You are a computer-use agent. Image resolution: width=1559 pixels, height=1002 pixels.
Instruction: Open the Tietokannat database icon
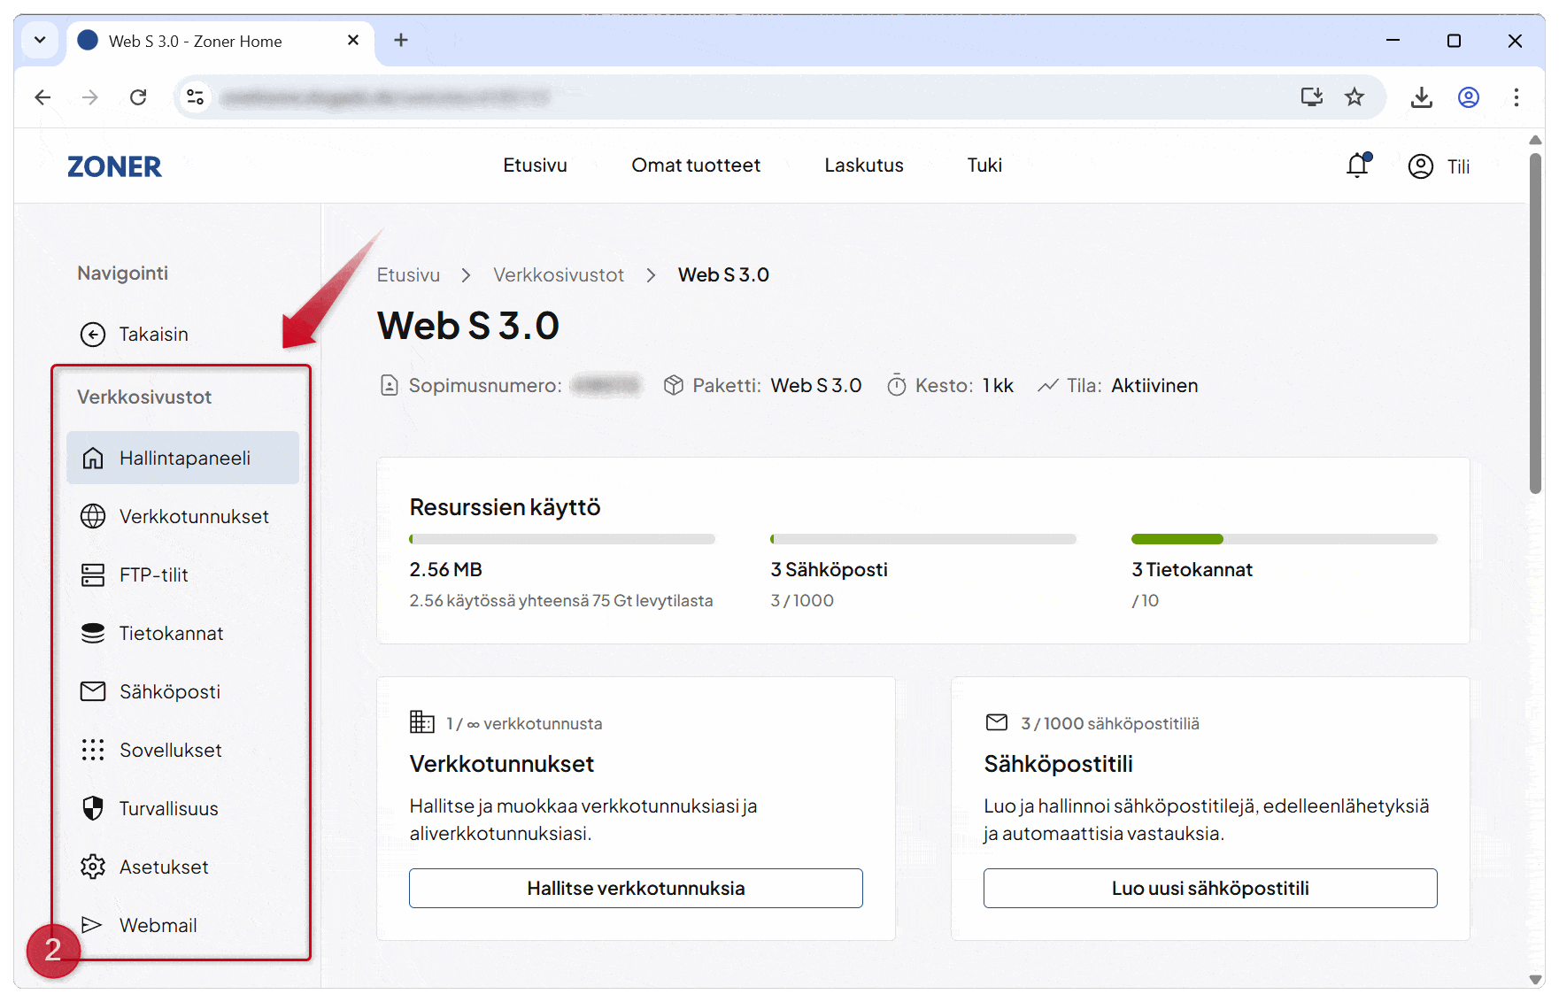[x=93, y=633]
